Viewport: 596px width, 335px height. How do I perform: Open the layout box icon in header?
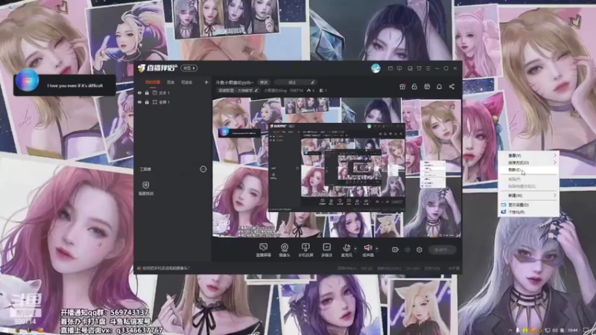click(427, 86)
